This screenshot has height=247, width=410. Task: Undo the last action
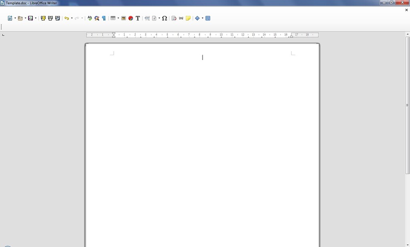pos(67,18)
